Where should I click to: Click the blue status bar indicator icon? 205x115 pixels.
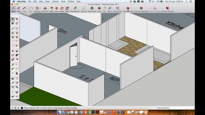point(22,108)
